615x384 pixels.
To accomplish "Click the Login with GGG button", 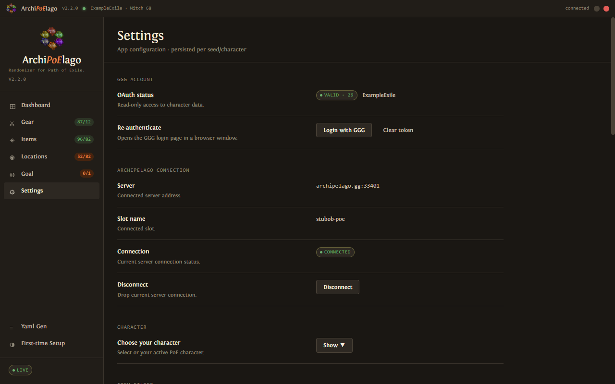I will click(x=344, y=130).
